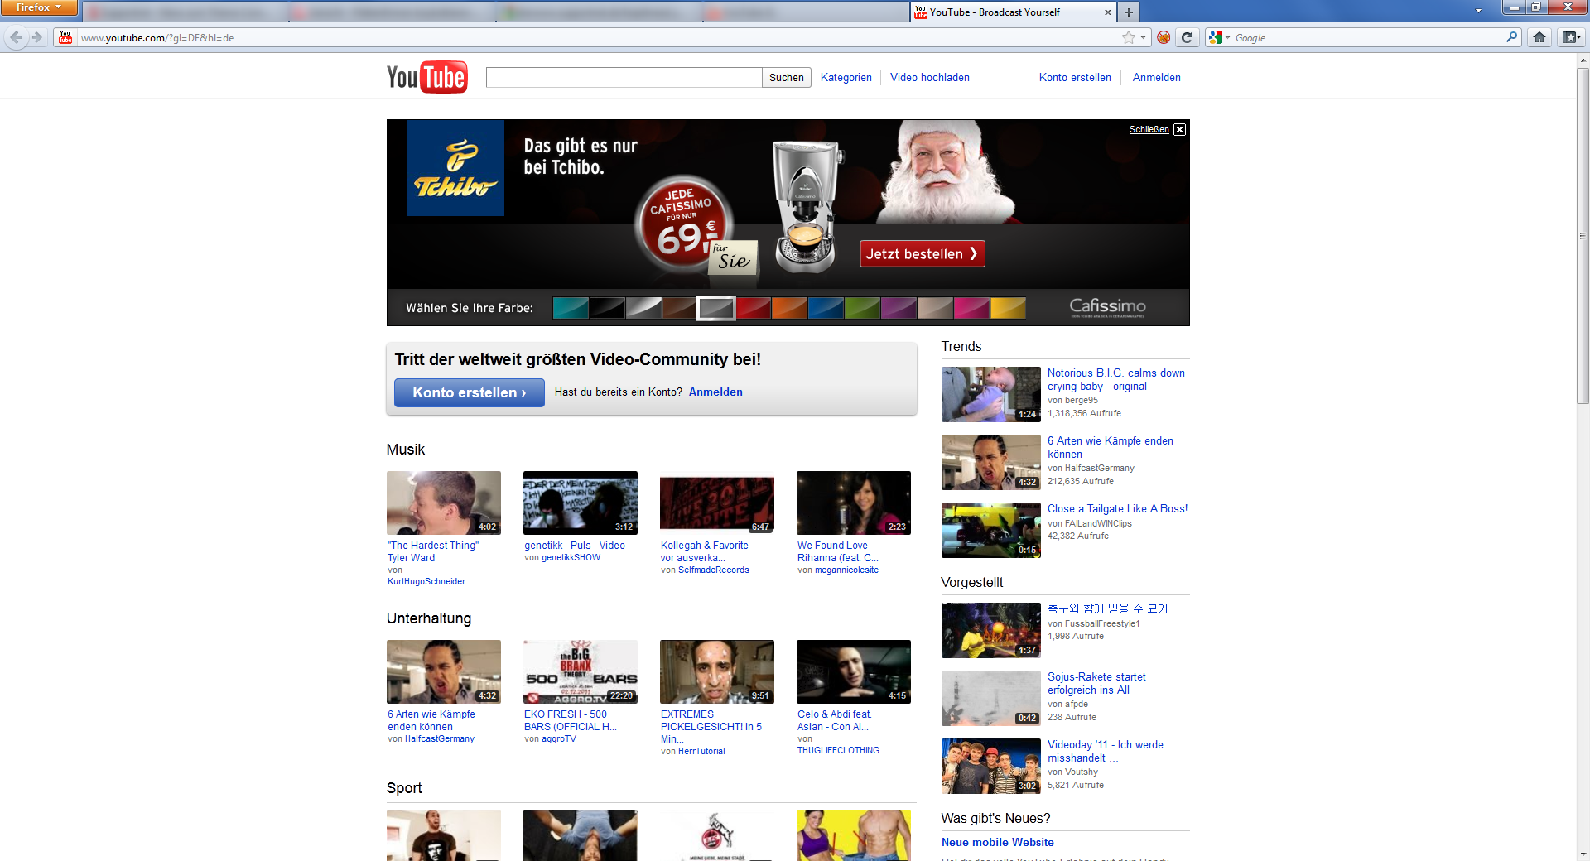
Task: Click the Korean Vorgestellt video thumbnail by FussballFreestyle1
Action: pyautogui.click(x=990, y=630)
